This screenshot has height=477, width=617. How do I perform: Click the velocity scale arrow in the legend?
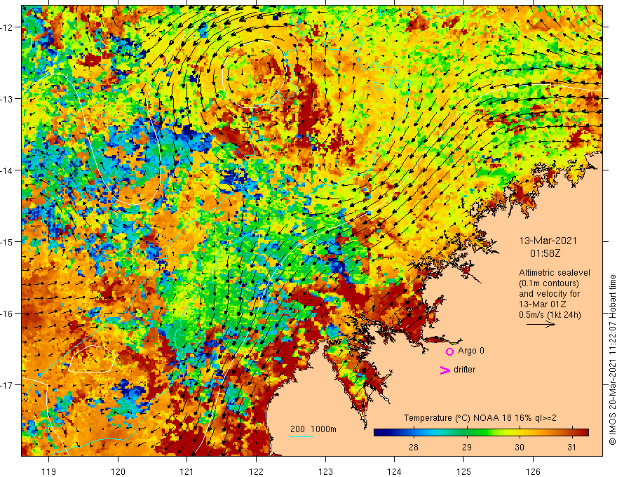[541, 324]
